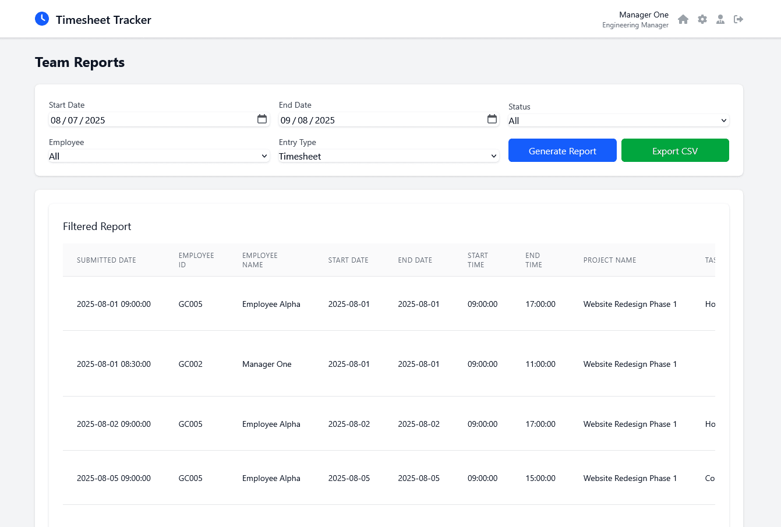Log out using the sign-out icon
This screenshot has height=527, width=781.
(738, 19)
